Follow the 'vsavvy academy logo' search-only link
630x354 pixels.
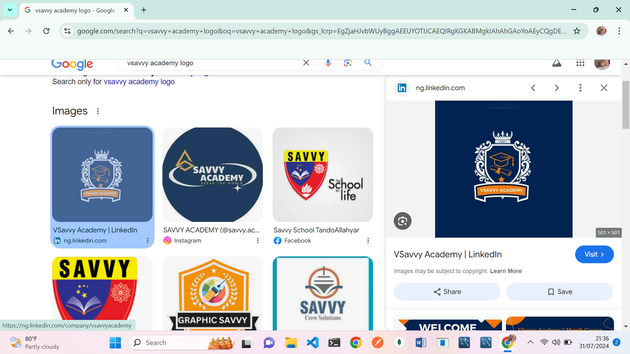tap(139, 81)
